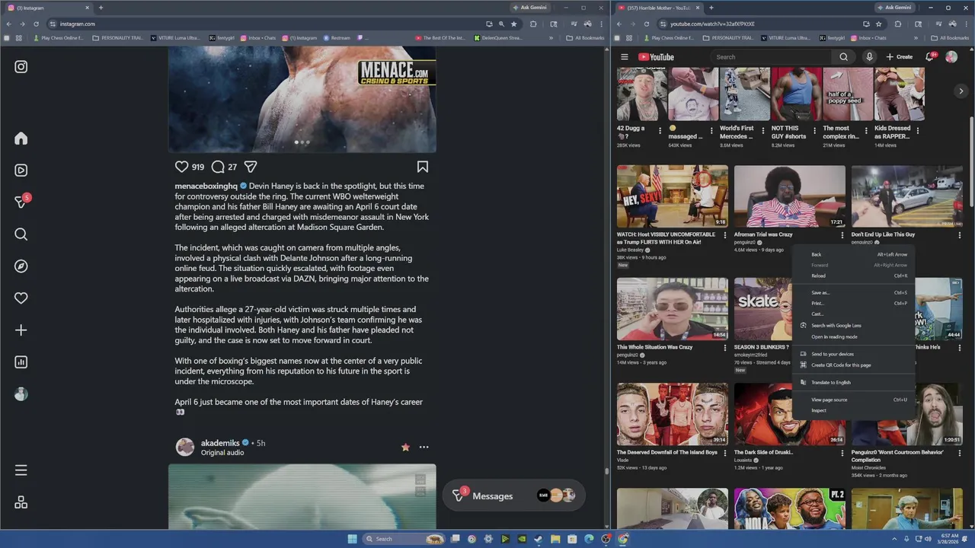Bookmark instagram.com with the star icon
The width and height of the screenshot is (975, 548).
point(513,24)
